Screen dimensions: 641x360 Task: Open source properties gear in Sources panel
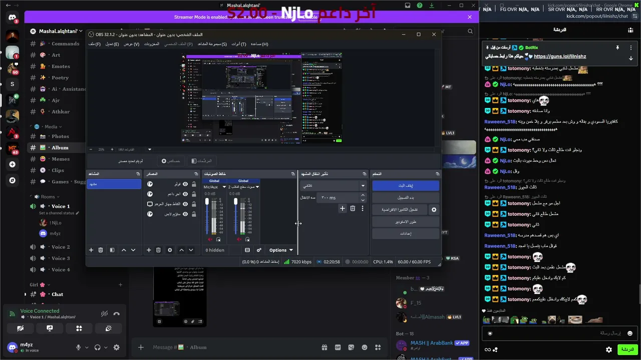tap(170, 250)
